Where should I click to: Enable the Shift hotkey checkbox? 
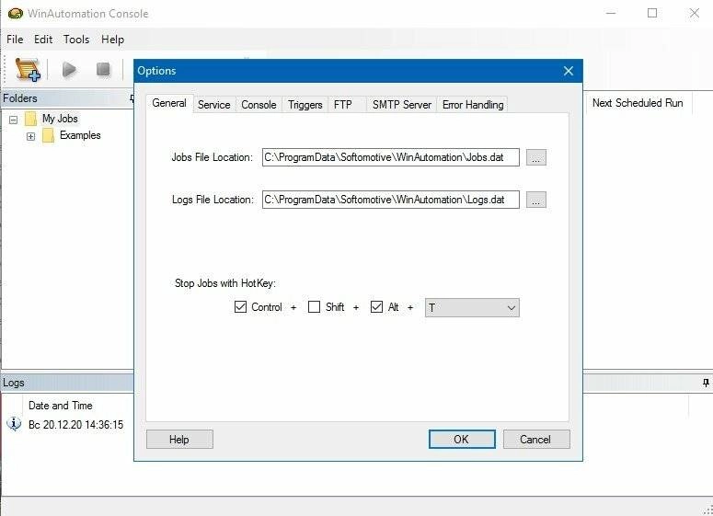pyautogui.click(x=314, y=307)
